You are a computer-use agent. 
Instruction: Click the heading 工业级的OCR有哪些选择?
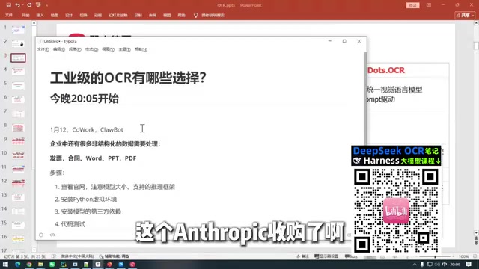[128, 78]
